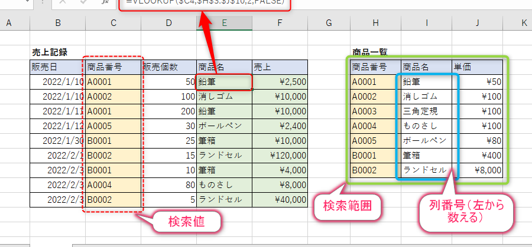Confirm the formula bar entry with checkmark
The width and height of the screenshot is (532, 247).
point(83,2)
